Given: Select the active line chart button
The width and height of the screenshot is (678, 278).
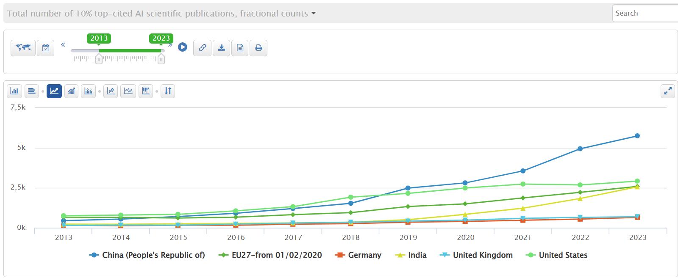Looking at the screenshot, I should coord(54,91).
